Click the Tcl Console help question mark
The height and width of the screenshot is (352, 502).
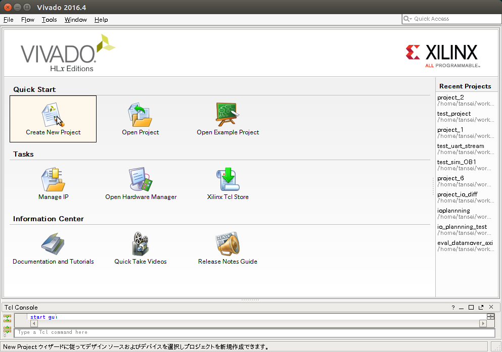(x=453, y=308)
